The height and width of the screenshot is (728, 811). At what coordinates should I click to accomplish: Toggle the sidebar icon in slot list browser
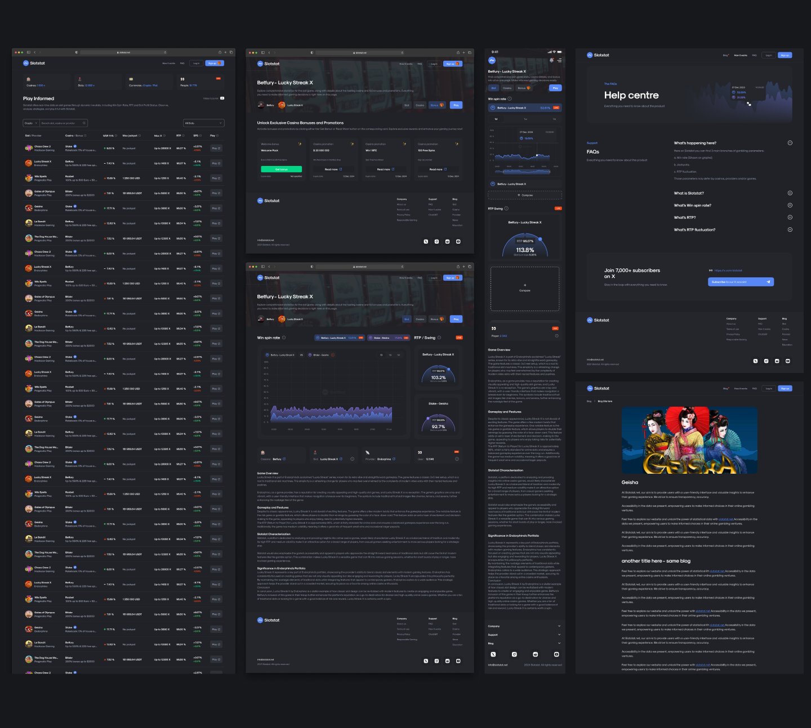pyautogui.click(x=29, y=52)
